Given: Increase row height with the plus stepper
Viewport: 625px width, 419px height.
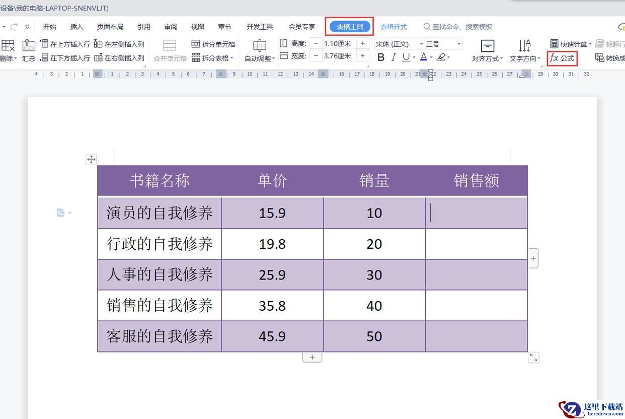Looking at the screenshot, I should point(363,44).
